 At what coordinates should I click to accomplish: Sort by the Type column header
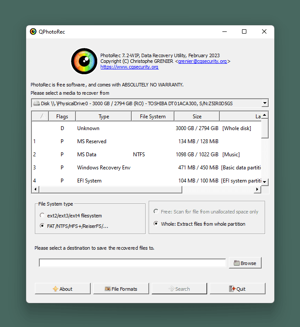(x=103, y=116)
